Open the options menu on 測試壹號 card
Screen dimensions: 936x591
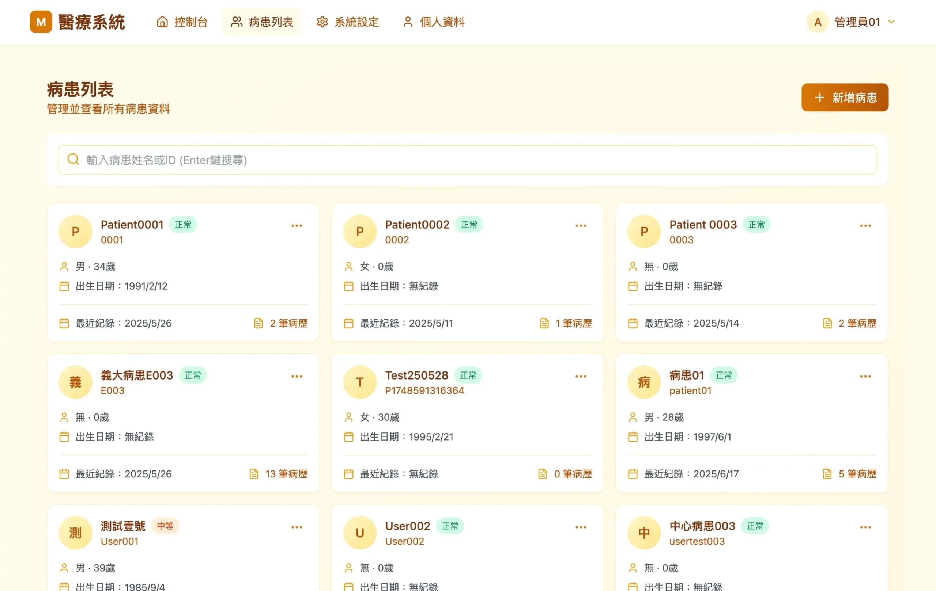pos(297,527)
